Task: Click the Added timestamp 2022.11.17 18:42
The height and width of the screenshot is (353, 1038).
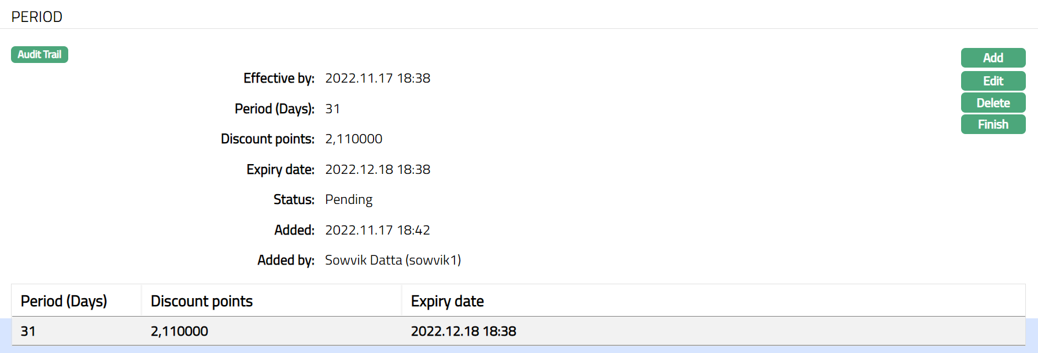Action: coord(378,230)
